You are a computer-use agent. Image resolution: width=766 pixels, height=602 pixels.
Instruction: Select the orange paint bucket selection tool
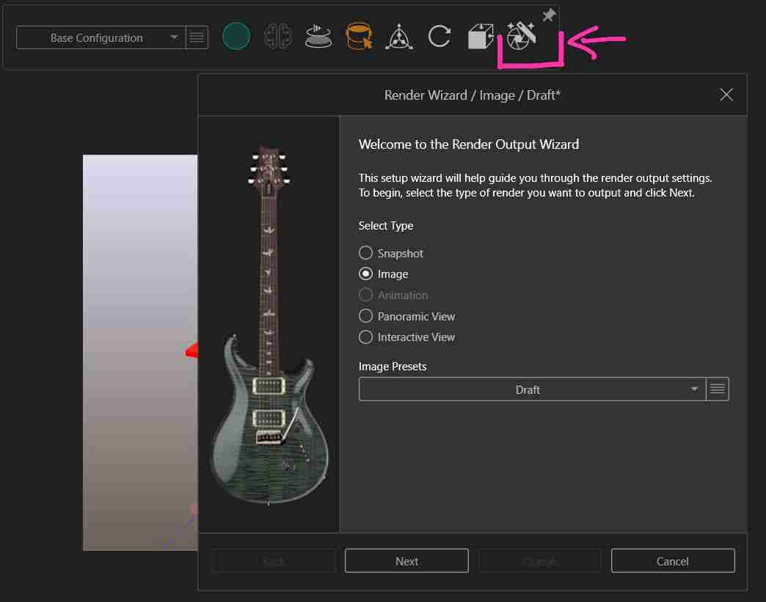point(359,36)
